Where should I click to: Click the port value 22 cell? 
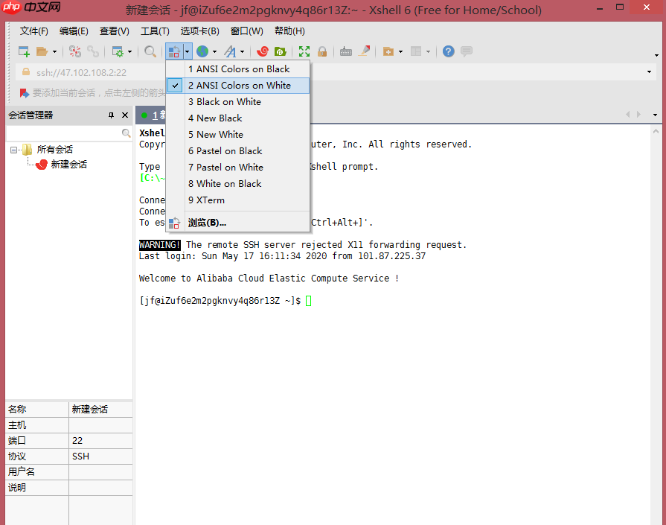[100, 441]
